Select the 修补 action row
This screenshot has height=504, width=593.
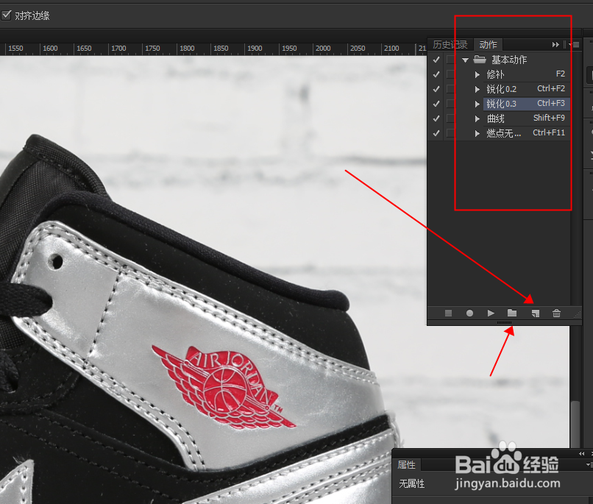(x=527, y=74)
